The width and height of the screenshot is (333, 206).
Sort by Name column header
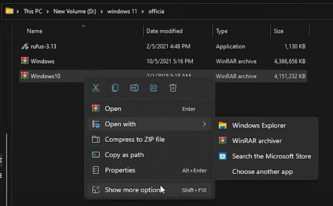point(34,31)
